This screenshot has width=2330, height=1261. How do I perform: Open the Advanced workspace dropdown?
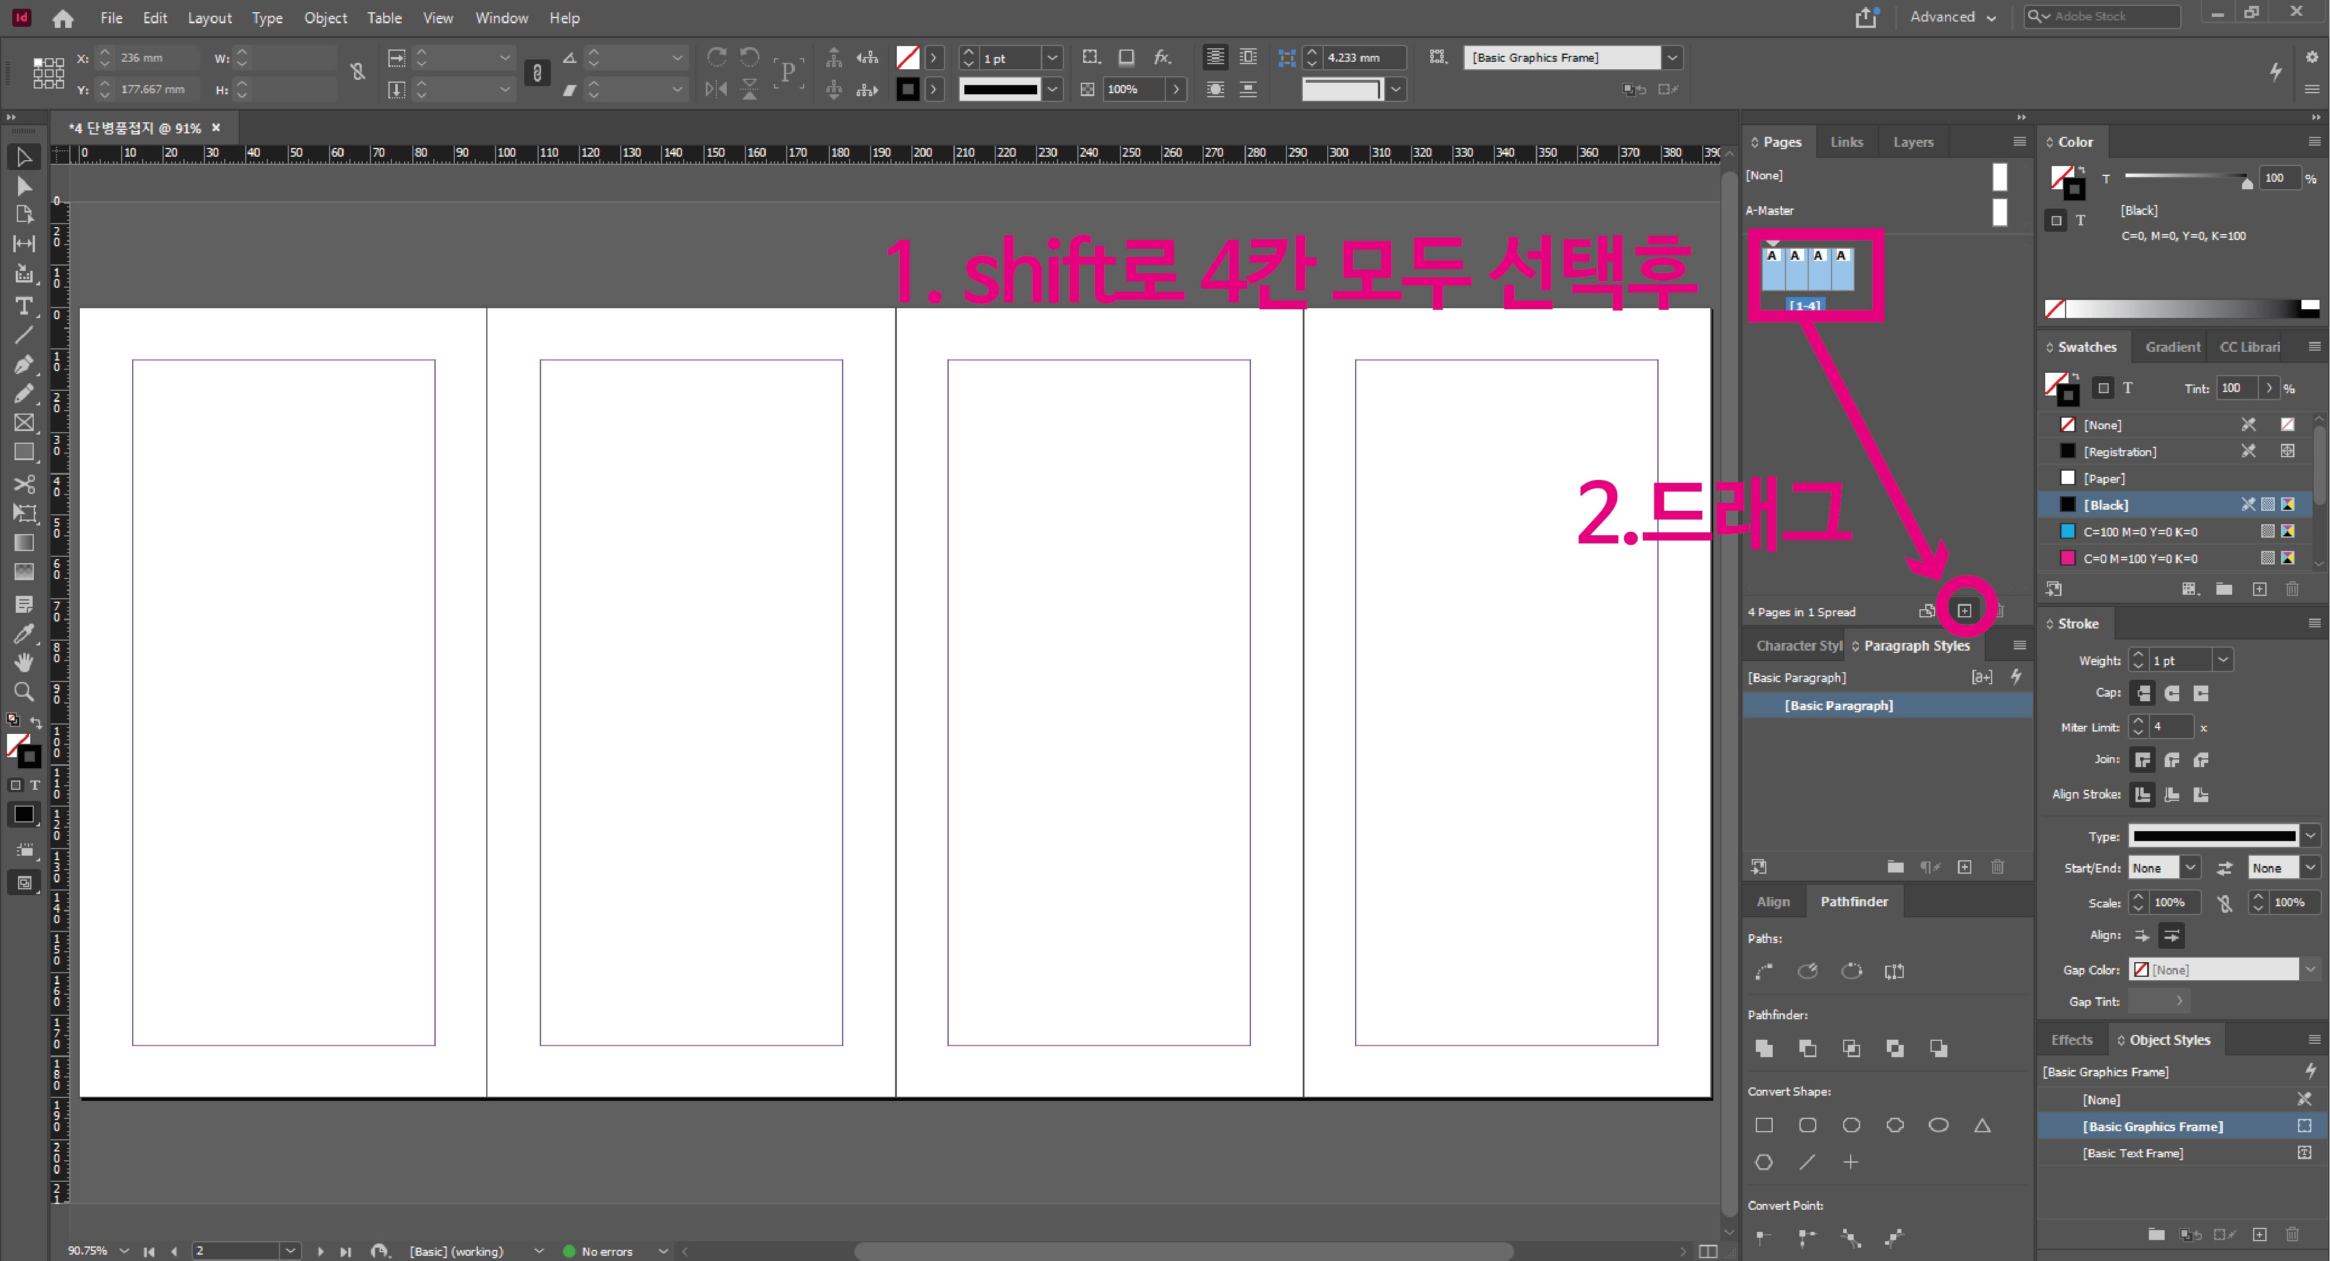click(x=1953, y=17)
